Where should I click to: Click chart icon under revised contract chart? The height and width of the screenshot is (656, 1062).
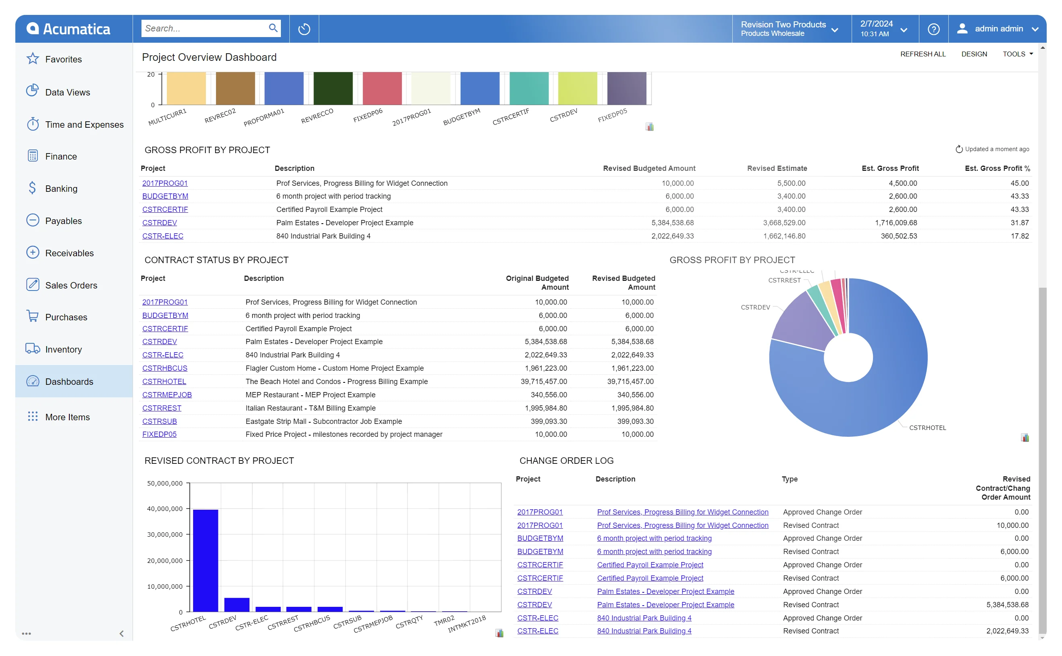tap(499, 633)
